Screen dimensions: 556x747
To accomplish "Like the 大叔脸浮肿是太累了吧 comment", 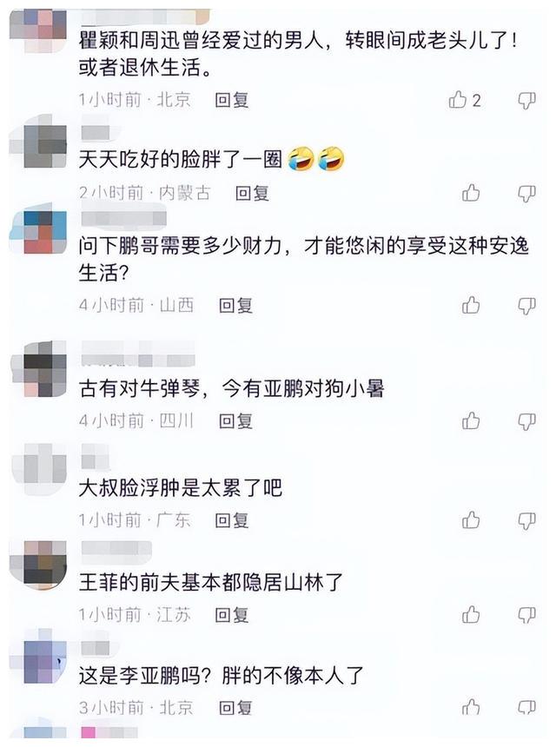I will pos(471,519).
